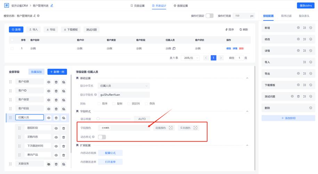Click the list config icon in 导入 row
This screenshot has height=174, width=318.
304,62
